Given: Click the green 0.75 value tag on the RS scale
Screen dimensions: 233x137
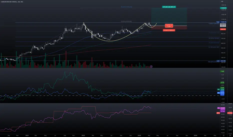Looking at the screenshot, I should pos(222,83).
